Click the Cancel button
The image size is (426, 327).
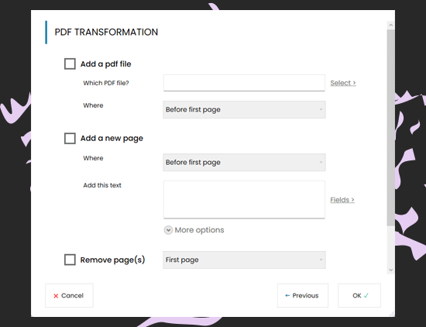(x=69, y=295)
